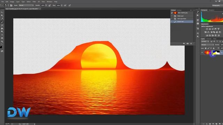Open the layer filter Kind dropdown
The width and height of the screenshot is (223, 125).
(205, 42)
